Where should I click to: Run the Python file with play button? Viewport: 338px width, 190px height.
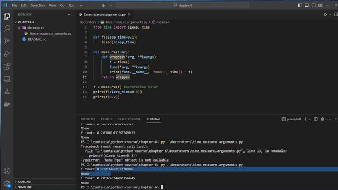[x=325, y=15]
